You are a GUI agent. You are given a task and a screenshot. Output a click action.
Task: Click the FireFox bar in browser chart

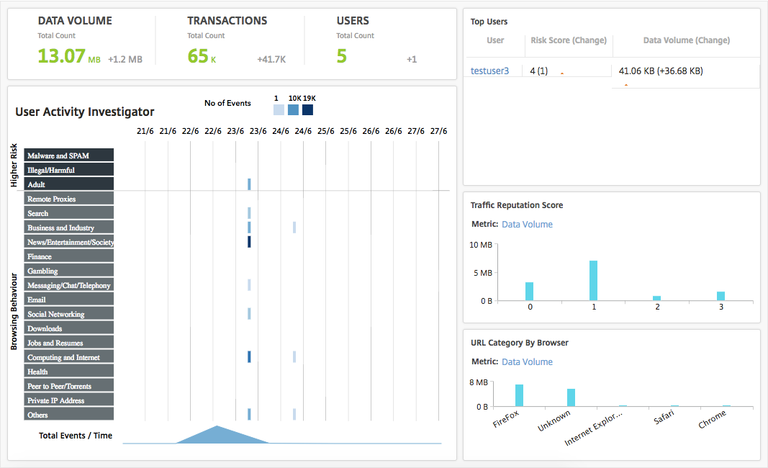tap(519, 395)
